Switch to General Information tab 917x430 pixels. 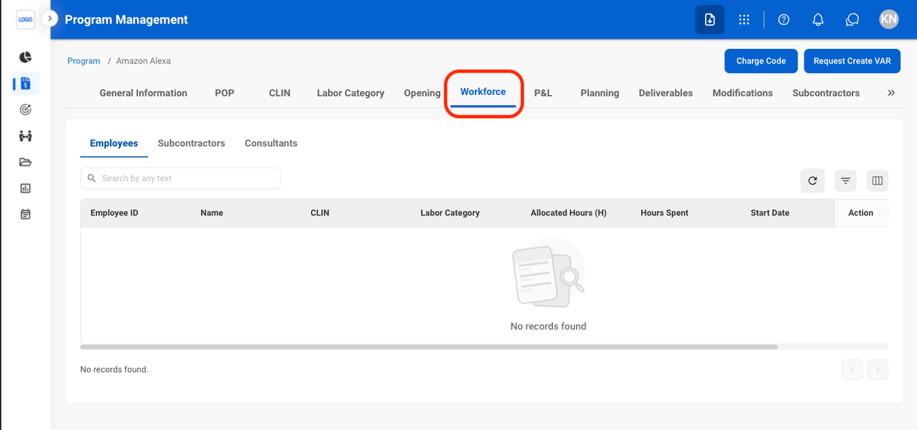[143, 93]
